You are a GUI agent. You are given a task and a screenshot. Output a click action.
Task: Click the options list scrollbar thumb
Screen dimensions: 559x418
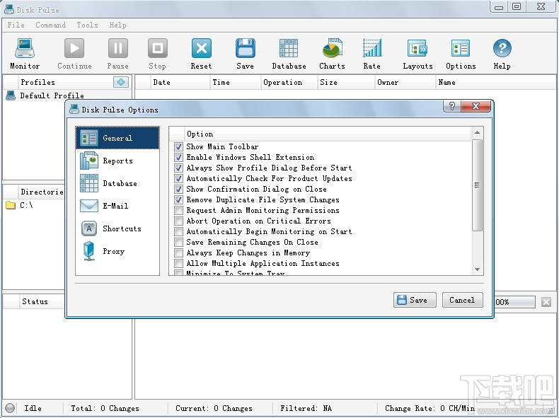click(x=477, y=185)
